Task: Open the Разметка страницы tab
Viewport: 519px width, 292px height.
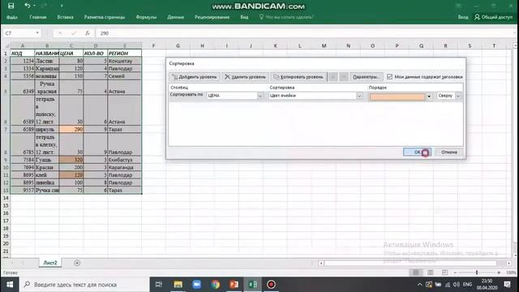Action: pos(105,17)
